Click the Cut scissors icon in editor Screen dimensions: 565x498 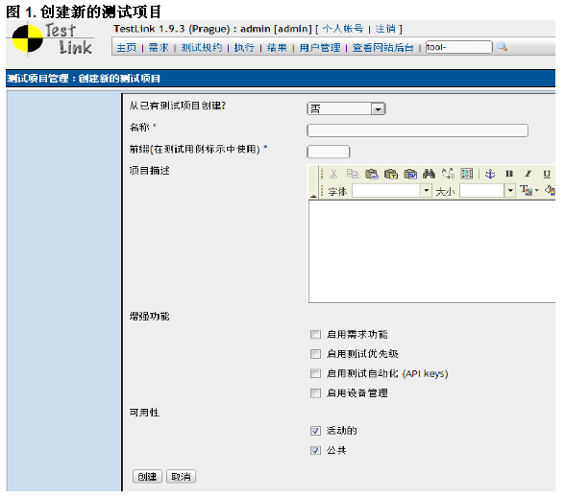[x=333, y=175]
